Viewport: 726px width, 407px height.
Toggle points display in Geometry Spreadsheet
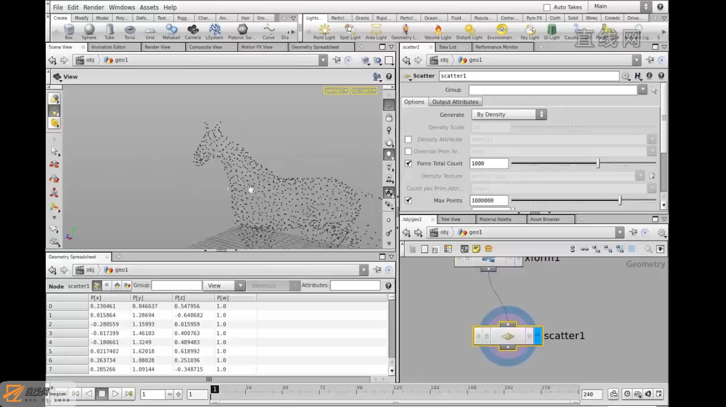click(97, 285)
